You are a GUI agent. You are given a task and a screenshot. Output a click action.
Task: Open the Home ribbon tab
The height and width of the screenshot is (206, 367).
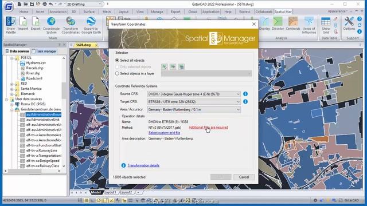click(24, 11)
